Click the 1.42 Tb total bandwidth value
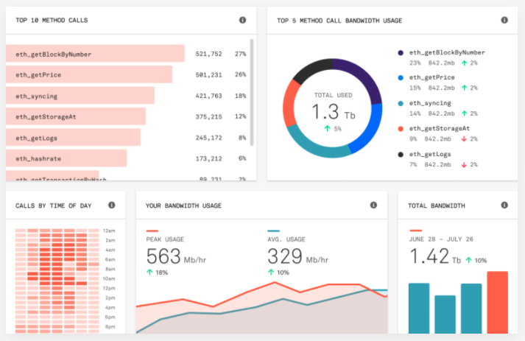525x341 pixels. [x=435, y=256]
